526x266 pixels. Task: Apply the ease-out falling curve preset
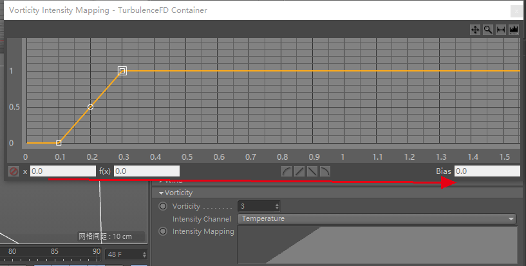coord(324,171)
